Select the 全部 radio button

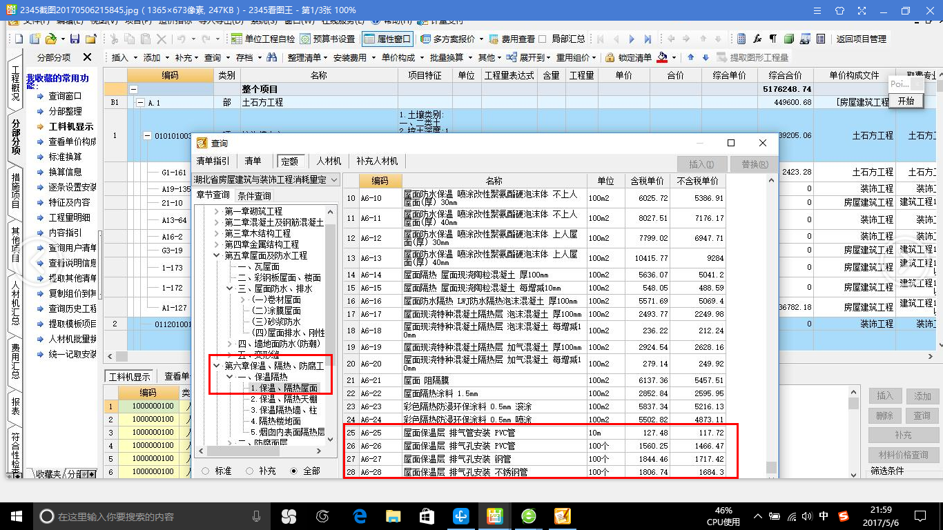tap(293, 471)
